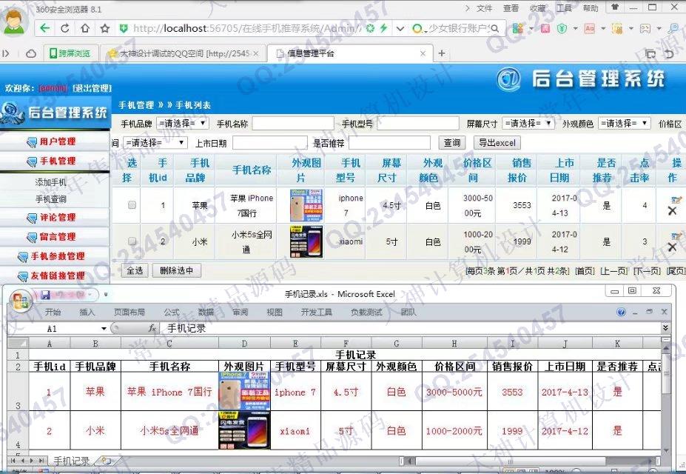Click the fx insert function icon
The height and width of the screenshot is (474, 686).
[x=152, y=328]
